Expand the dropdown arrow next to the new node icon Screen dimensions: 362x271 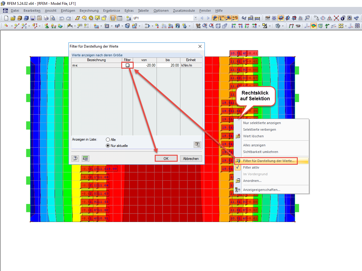pos(11,26)
